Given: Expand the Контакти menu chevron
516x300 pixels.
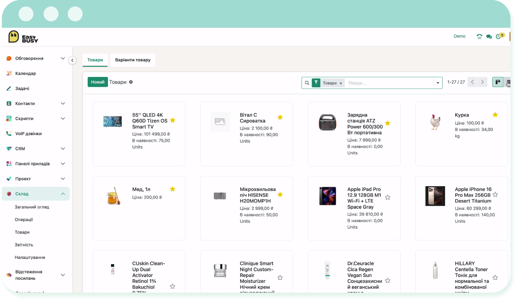Looking at the screenshot, I should (63, 103).
